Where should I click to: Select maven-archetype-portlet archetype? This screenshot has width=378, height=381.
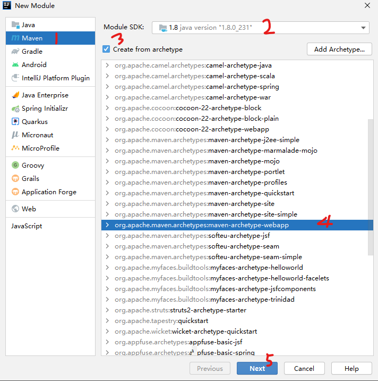click(237, 172)
